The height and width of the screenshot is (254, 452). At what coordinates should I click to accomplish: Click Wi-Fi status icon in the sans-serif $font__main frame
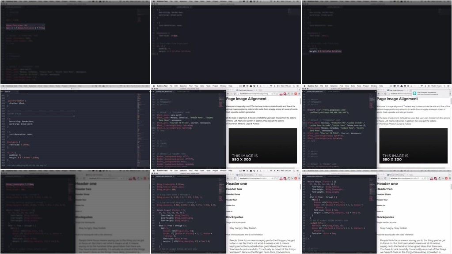[x=271, y=86]
